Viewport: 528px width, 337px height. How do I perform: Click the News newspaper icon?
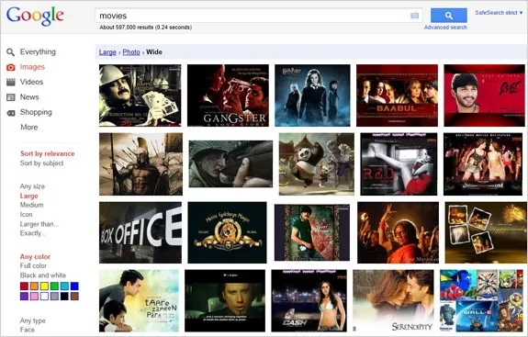pyautogui.click(x=11, y=97)
